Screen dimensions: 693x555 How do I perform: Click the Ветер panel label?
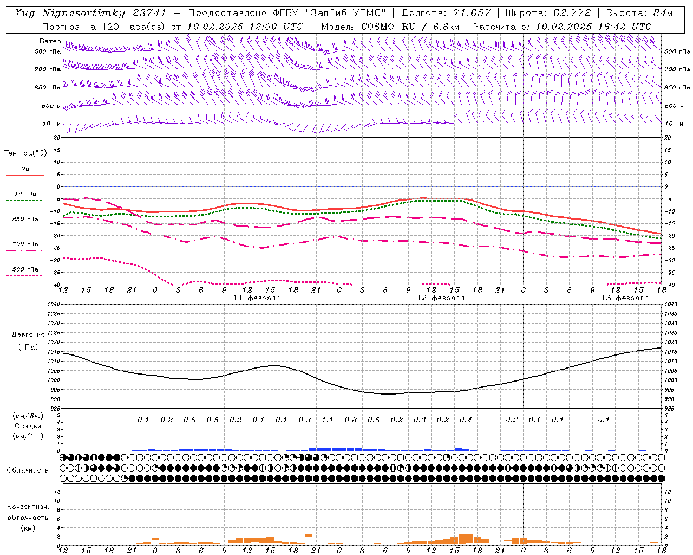click(50, 41)
